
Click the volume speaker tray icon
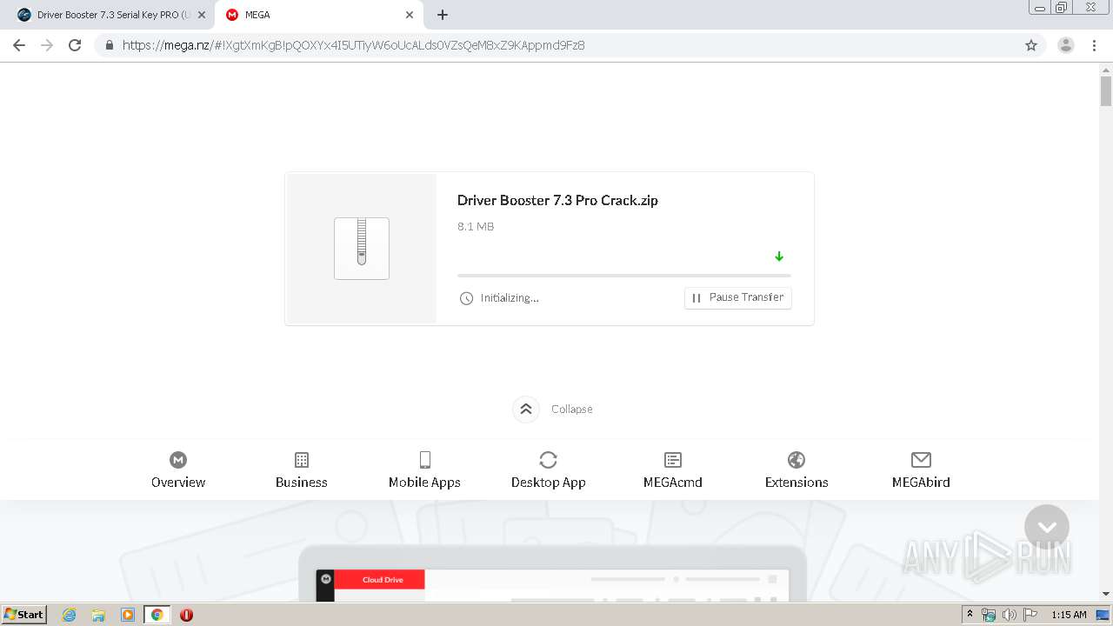[1010, 615]
